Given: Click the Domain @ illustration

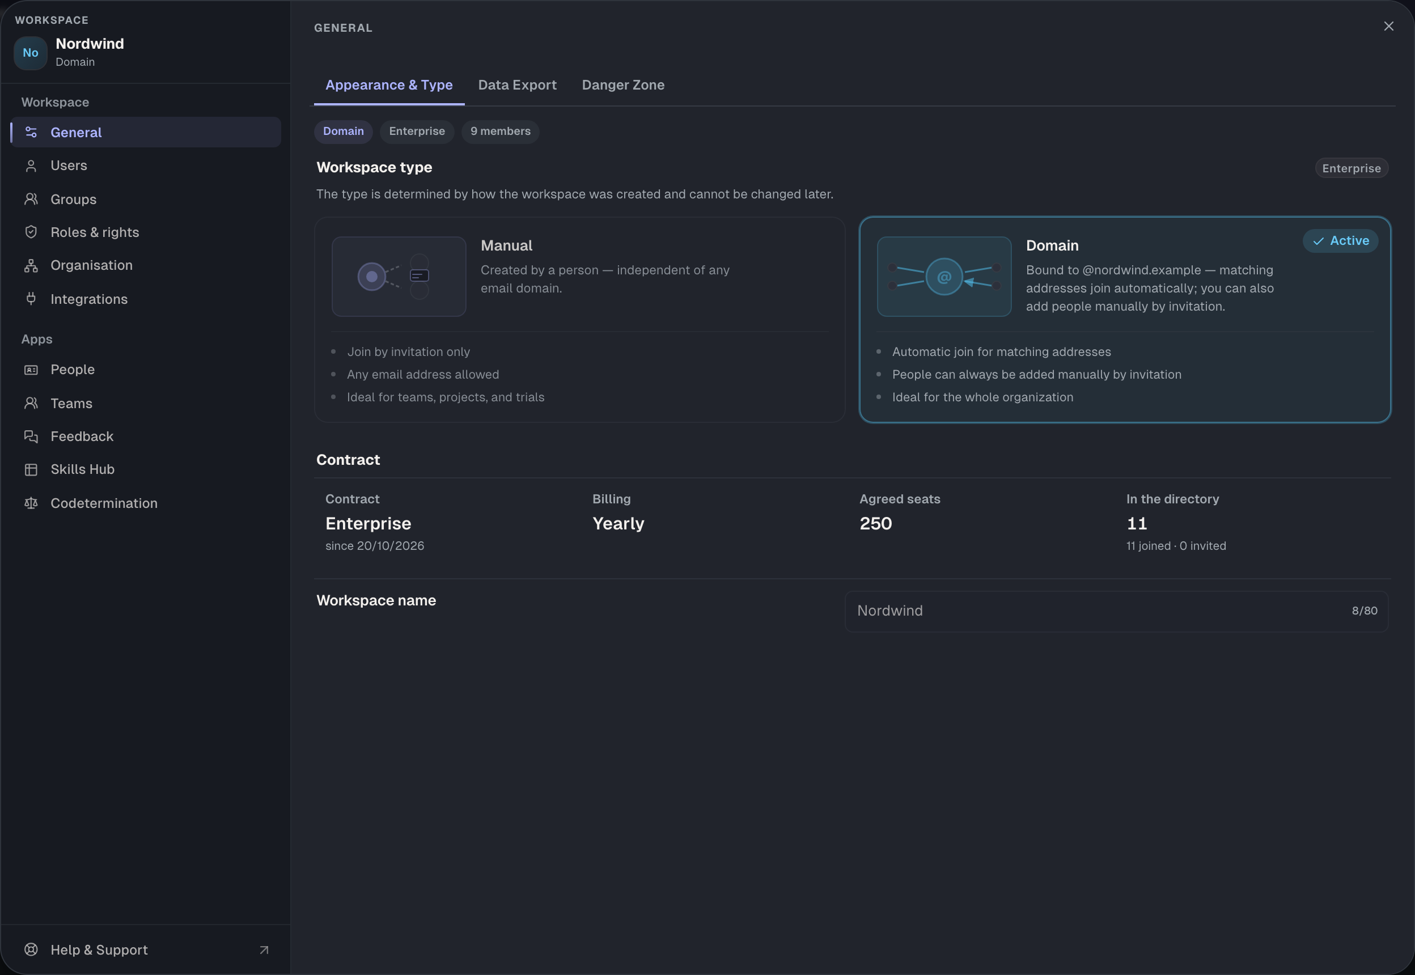Looking at the screenshot, I should point(944,276).
